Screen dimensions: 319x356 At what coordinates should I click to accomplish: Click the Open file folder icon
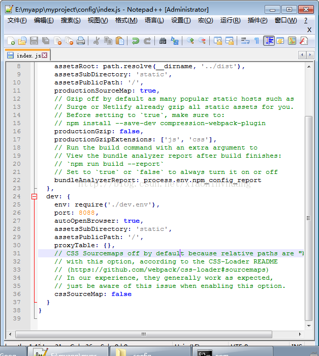click(22, 41)
